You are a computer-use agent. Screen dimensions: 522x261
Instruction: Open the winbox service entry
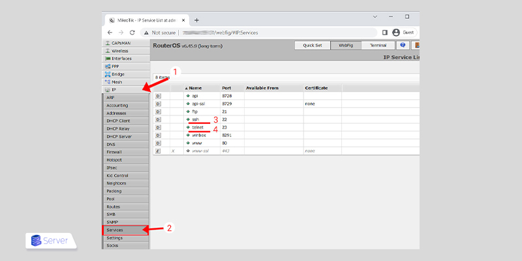(x=198, y=135)
